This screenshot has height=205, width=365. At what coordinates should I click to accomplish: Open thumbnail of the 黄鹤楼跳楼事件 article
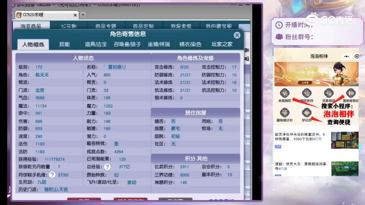[345, 169]
